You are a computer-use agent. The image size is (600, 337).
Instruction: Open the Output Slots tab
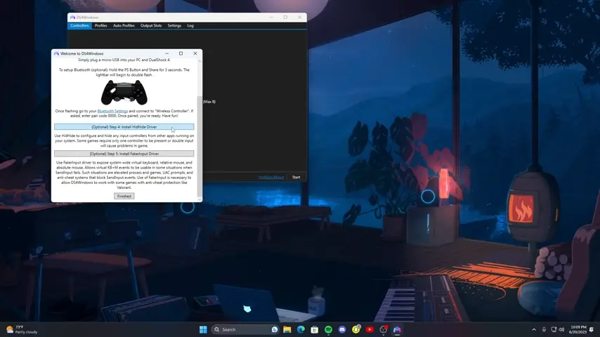point(151,26)
